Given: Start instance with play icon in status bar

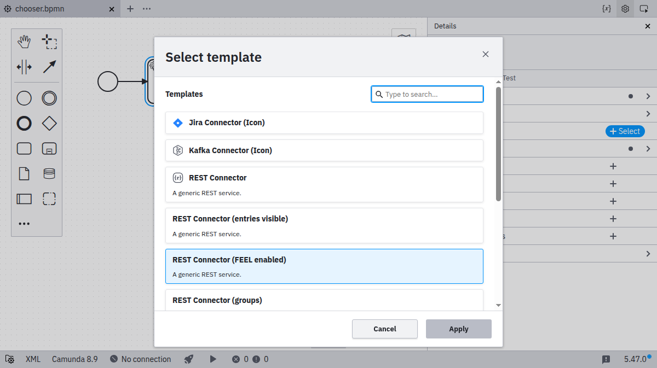Looking at the screenshot, I should [214, 359].
